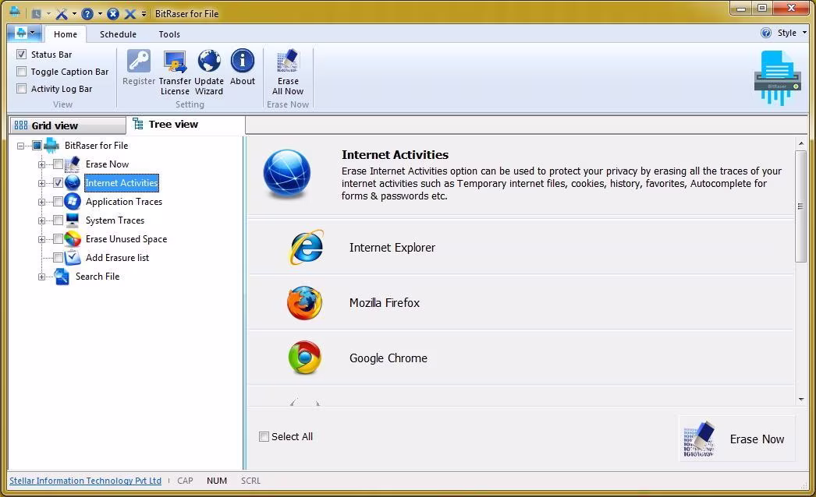This screenshot has height=497, width=816.
Task: Select the Mozilla Firefox row label
Action: (385, 302)
